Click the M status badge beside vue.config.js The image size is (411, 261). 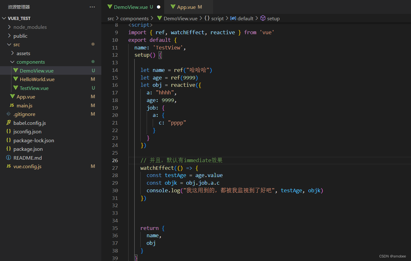[93, 166]
